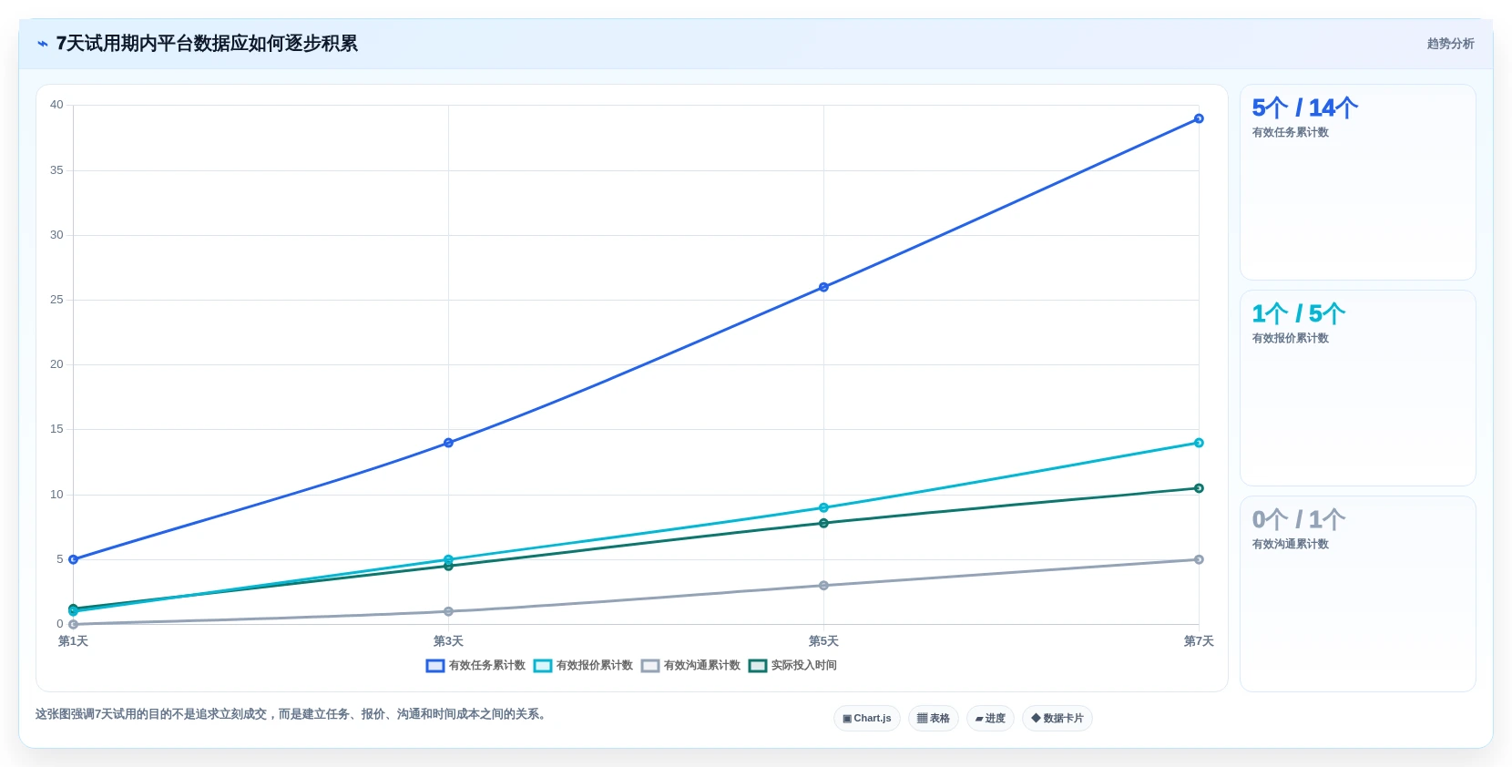
Task: Click the 有效任务累计数 card caption
Action: tap(1290, 133)
